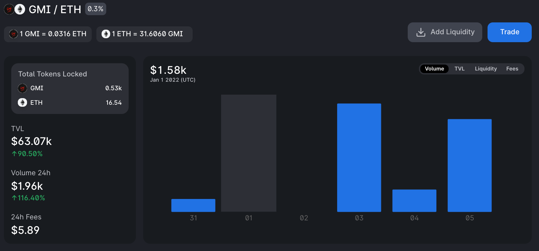
Task: Click the 1 GMI = 0.0316 ETH price pill
Action: point(48,34)
